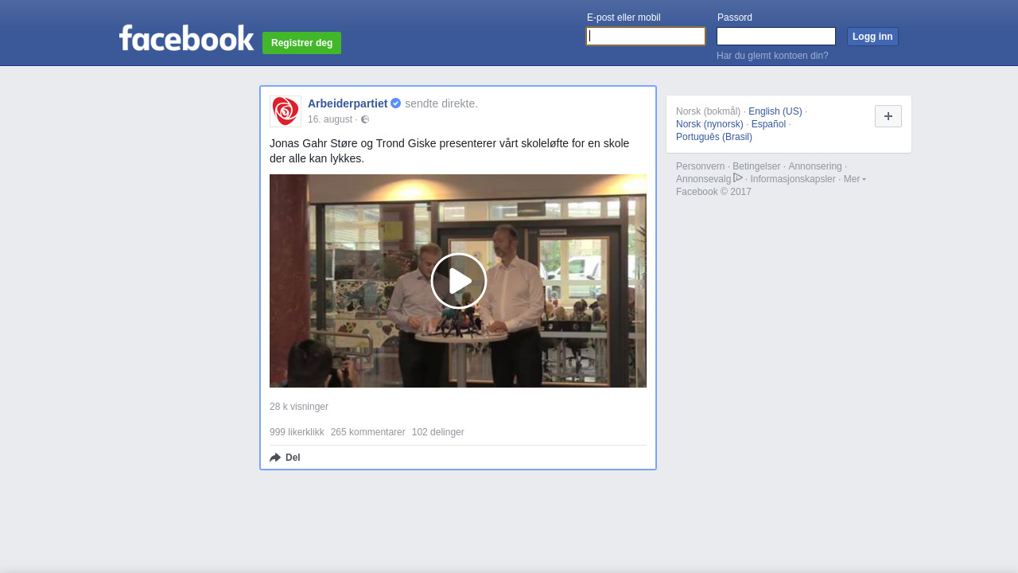This screenshot has width=1018, height=573.
Task: Open the Informasjonskapsler footer link
Action: (x=793, y=179)
